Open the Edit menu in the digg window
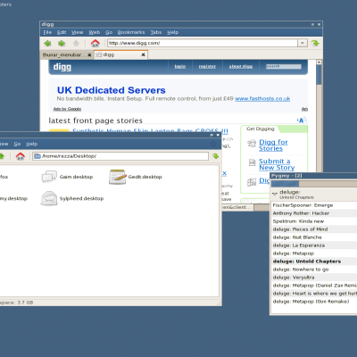Viewport: 357px width, 357px height. (62, 32)
